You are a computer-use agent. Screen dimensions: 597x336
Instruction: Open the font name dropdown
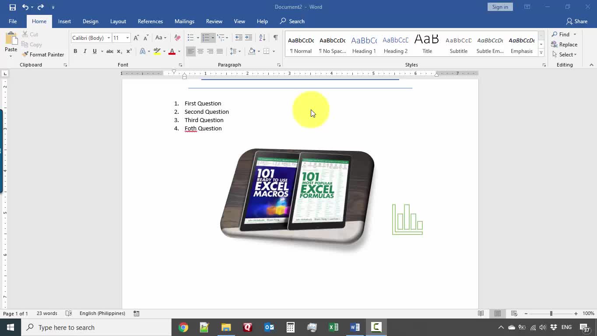(109, 38)
